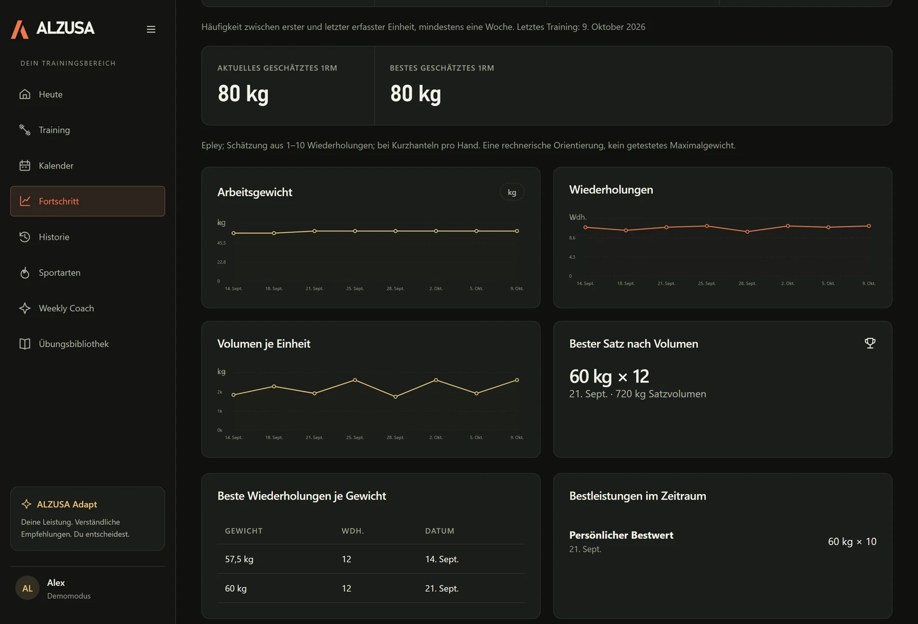Toggle the kg unit pill in Arbeitsgewicht
Viewport: 918px width, 624px height.
click(x=512, y=192)
